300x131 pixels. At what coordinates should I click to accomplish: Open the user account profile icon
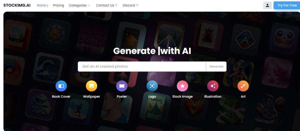click(267, 5)
